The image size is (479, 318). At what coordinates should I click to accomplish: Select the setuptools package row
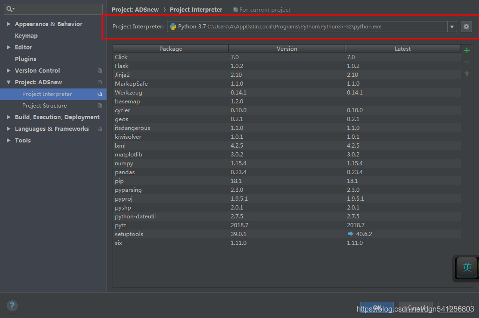point(286,235)
